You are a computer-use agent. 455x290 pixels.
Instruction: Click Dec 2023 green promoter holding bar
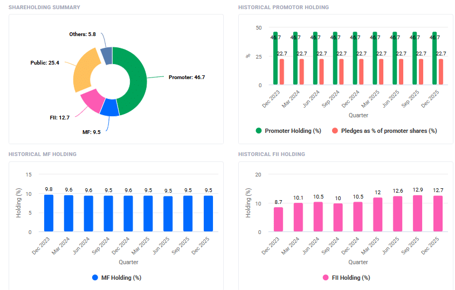pyautogui.click(x=275, y=58)
